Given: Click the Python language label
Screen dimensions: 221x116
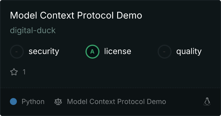Looking at the screenshot, I should pyautogui.click(x=33, y=102).
